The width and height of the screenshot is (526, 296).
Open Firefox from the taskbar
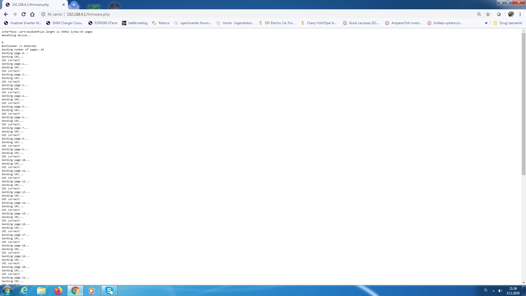[x=58, y=291]
